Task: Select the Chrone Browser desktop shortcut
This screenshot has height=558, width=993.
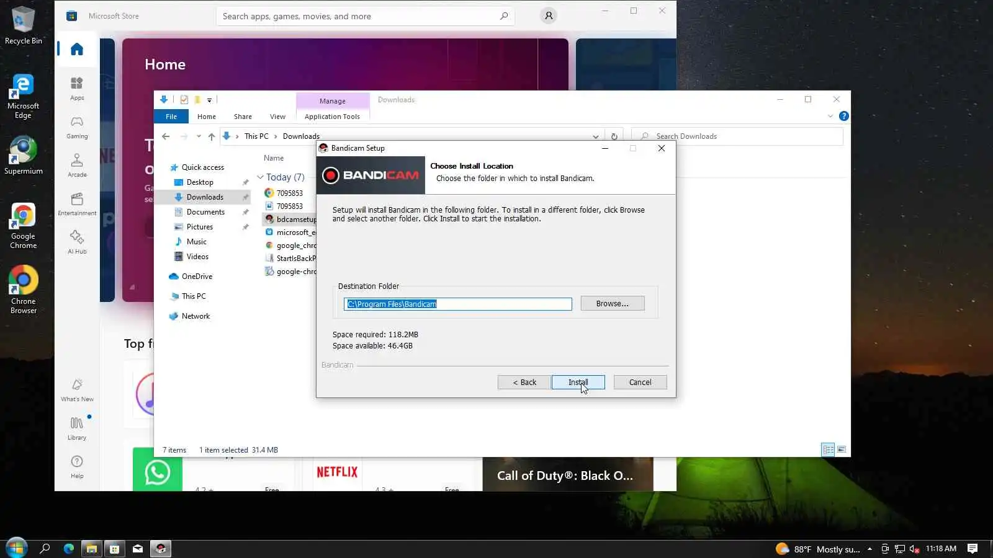Action: pos(23,290)
